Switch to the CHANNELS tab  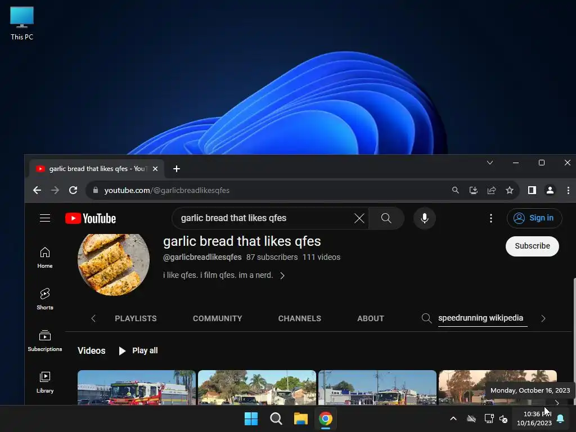[x=299, y=318]
